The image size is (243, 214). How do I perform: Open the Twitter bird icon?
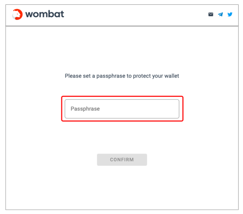(x=230, y=14)
